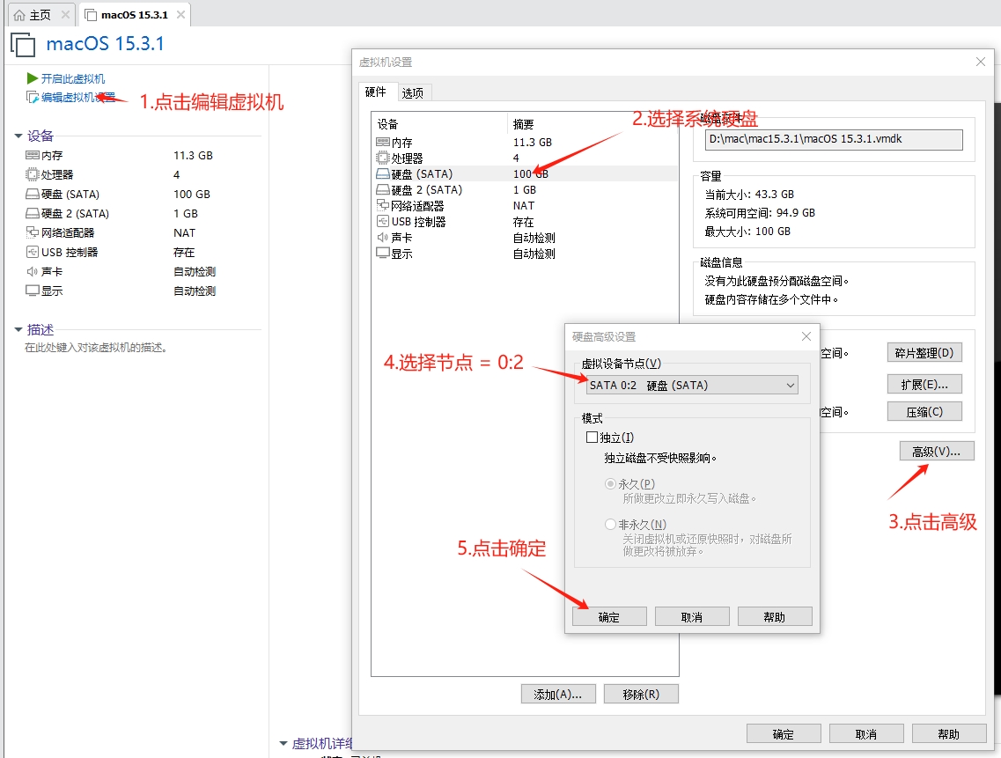Viewport: 1001px width, 758px height.
Task: Click the 碎片整理(D) button
Action: [924, 352]
